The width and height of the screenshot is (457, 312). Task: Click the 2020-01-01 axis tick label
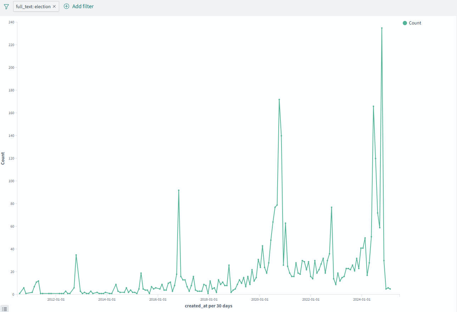click(260, 299)
